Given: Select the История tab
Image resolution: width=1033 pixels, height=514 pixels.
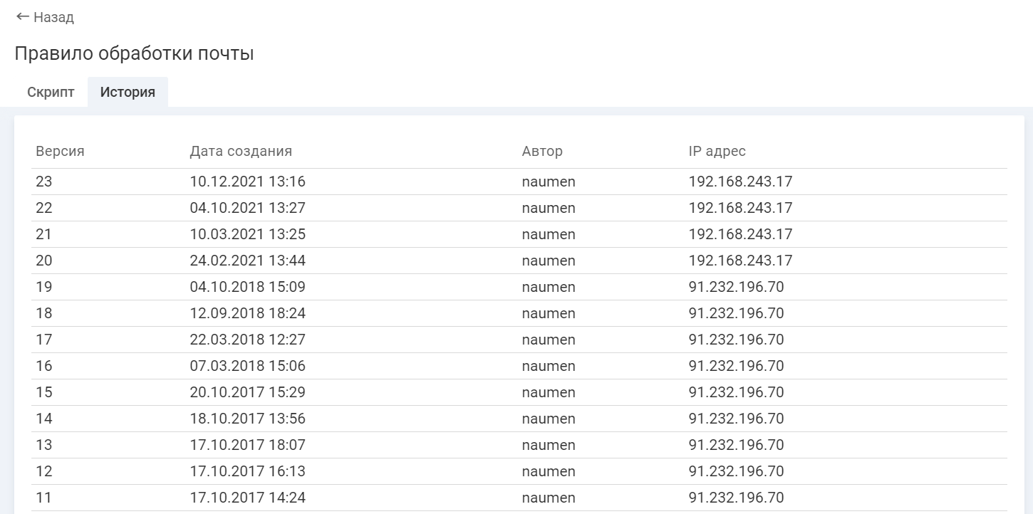Looking at the screenshot, I should pos(128,92).
